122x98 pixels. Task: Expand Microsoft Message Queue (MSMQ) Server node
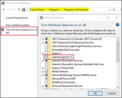click(x=43, y=75)
